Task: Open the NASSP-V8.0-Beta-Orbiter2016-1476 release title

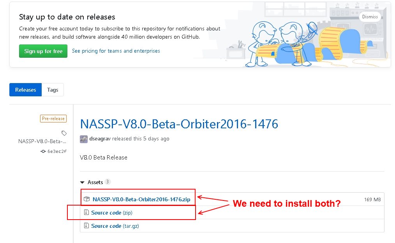Action: pyautogui.click(x=179, y=124)
